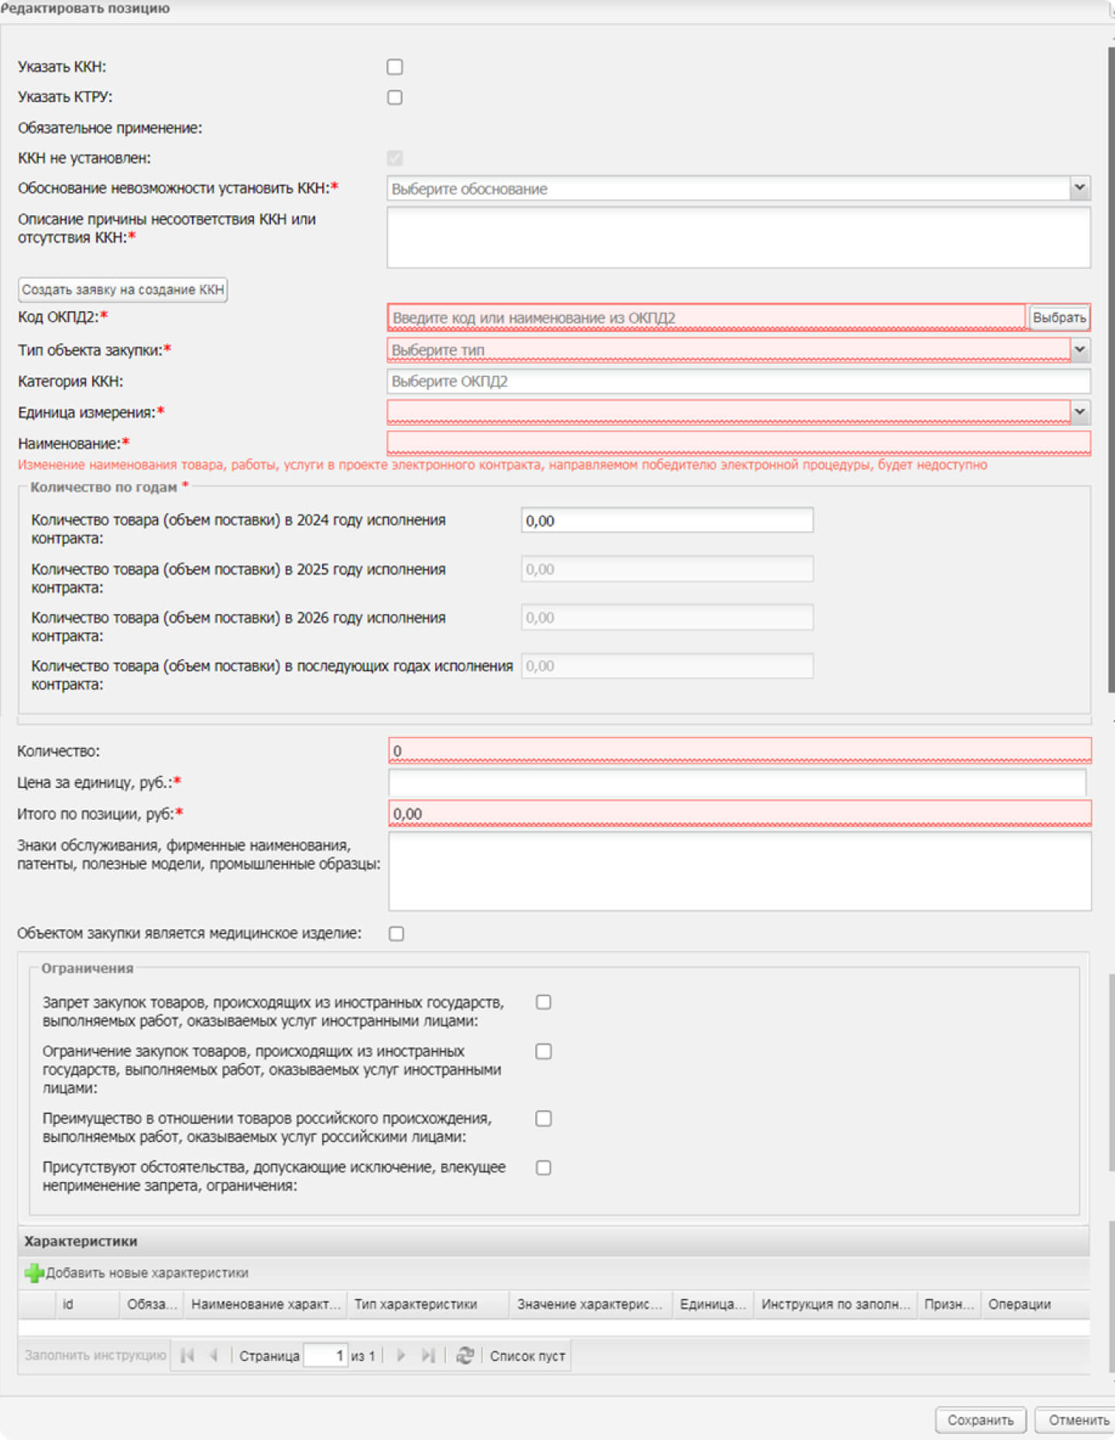
Task: Enable 'Ограничение закупок товаров' restriction checkbox
Action: (x=544, y=1051)
